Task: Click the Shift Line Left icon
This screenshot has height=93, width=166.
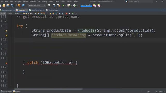Action: [60, 14]
